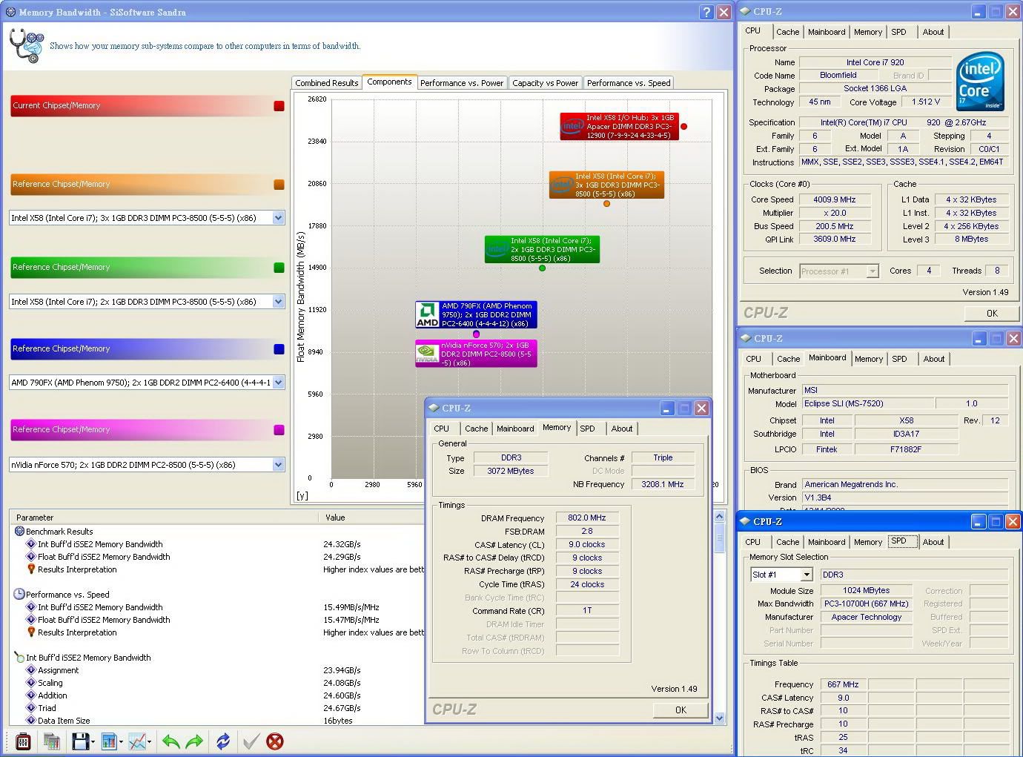This screenshot has width=1023, height=757.
Task: Click the Parameter column header
Action: (x=164, y=518)
